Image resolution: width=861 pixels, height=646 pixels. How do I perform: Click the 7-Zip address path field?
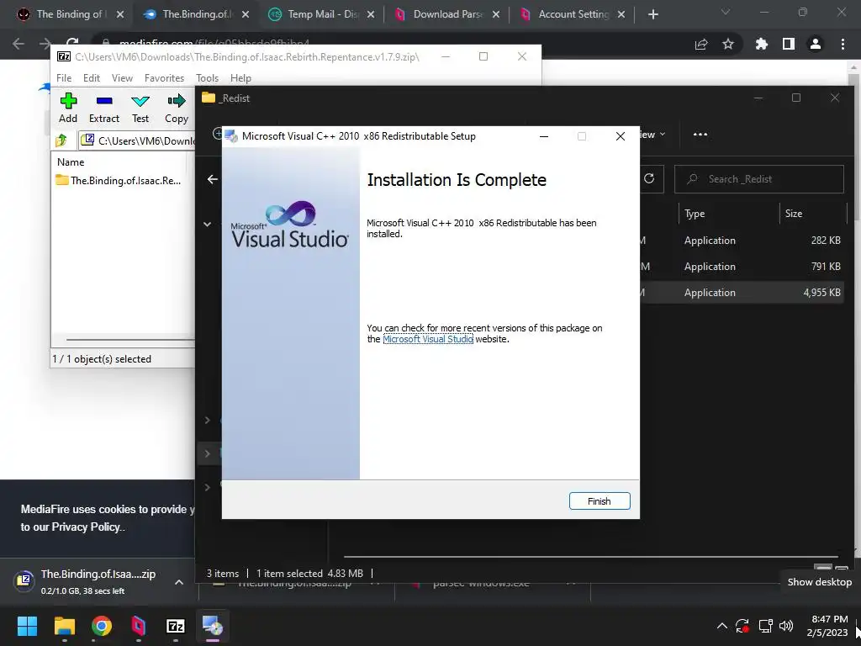coord(137,140)
